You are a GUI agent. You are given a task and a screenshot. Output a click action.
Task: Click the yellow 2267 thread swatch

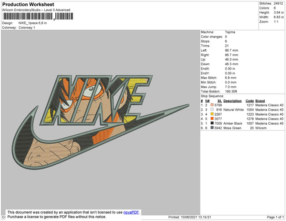pyautogui.click(x=212, y=114)
